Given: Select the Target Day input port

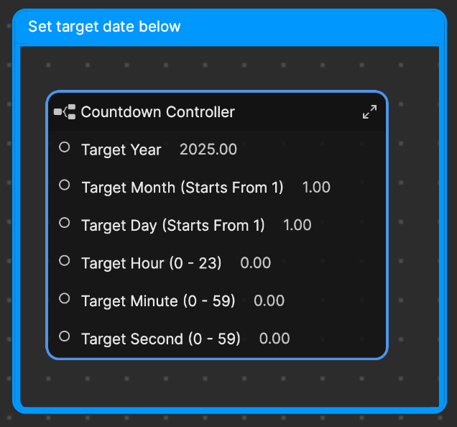Looking at the screenshot, I should (65, 223).
